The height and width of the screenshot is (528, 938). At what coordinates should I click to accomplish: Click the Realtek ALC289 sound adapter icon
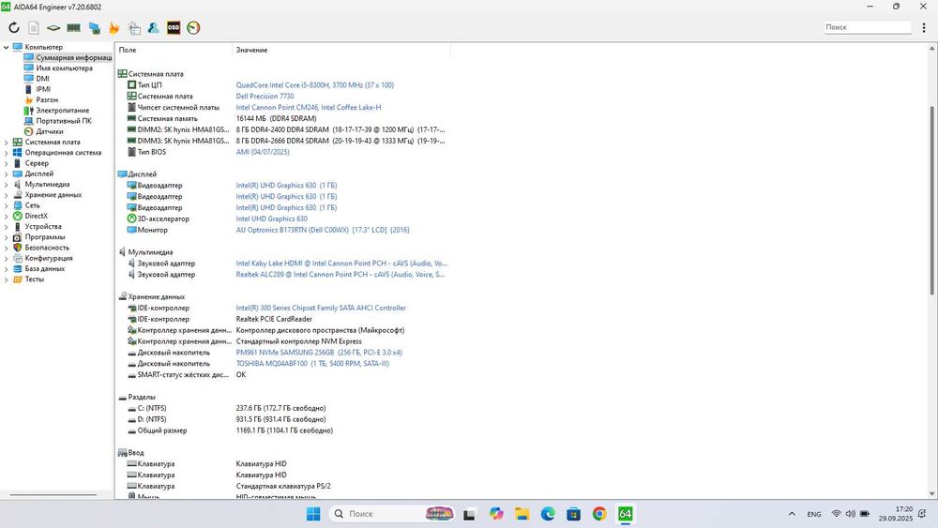(131, 275)
